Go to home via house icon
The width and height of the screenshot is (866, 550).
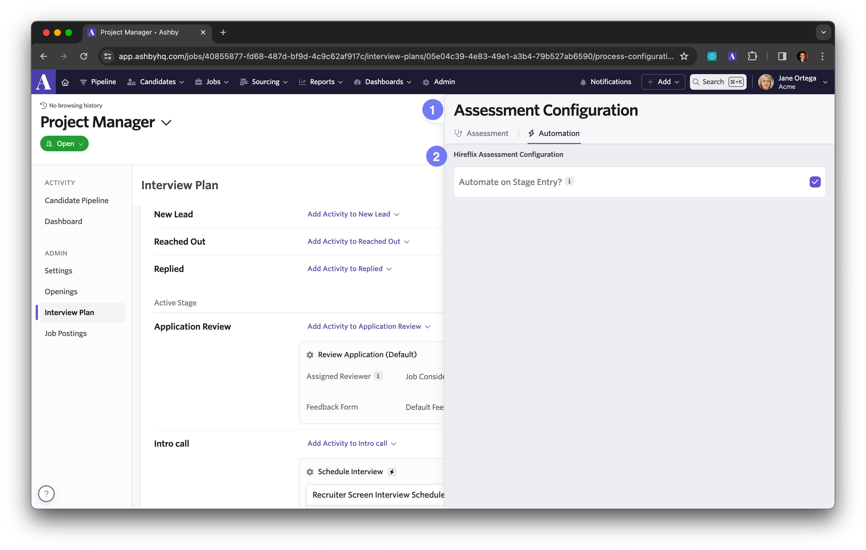point(65,82)
